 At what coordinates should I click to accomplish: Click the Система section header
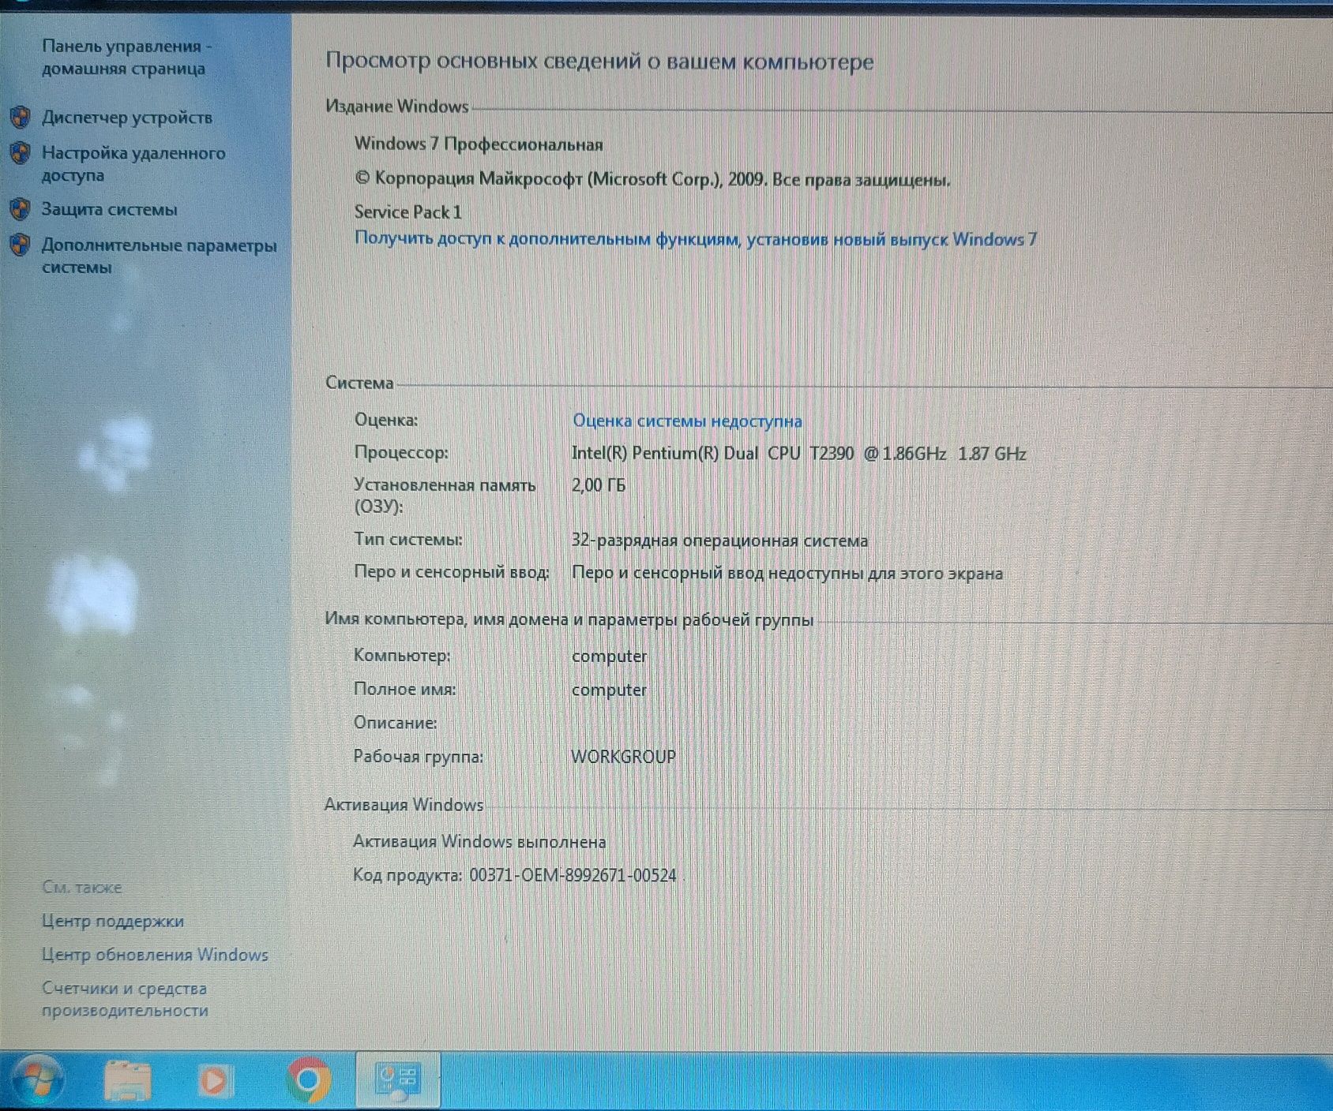click(359, 383)
